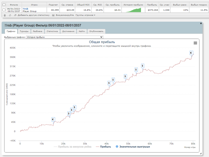Click the date filter cell 06/01/2022-08/01/2037

click(x=14, y=10)
